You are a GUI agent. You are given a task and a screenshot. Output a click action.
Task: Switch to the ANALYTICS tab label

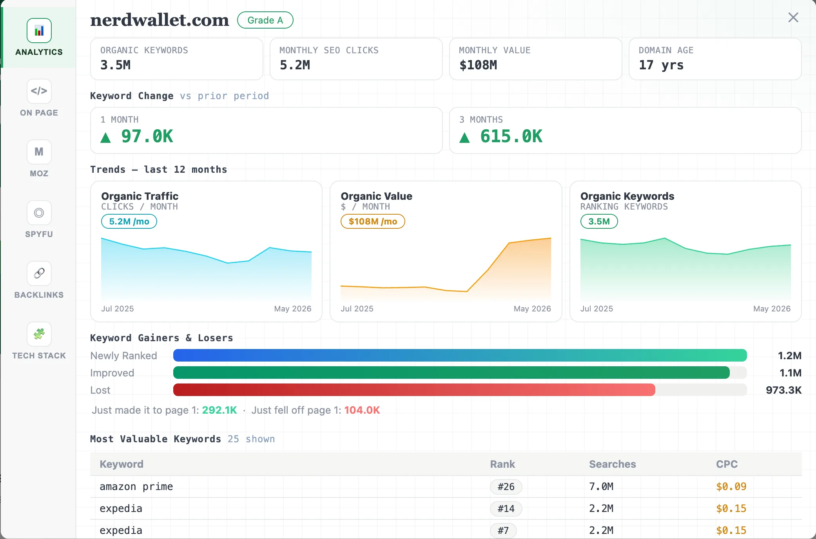tap(39, 52)
